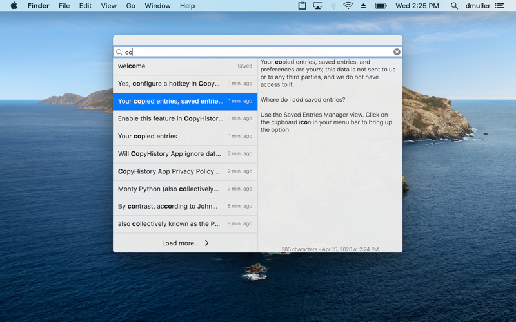The image size is (516, 322).
Task: Select 'Monty Python (also collectively...' entry
Action: click(185, 189)
